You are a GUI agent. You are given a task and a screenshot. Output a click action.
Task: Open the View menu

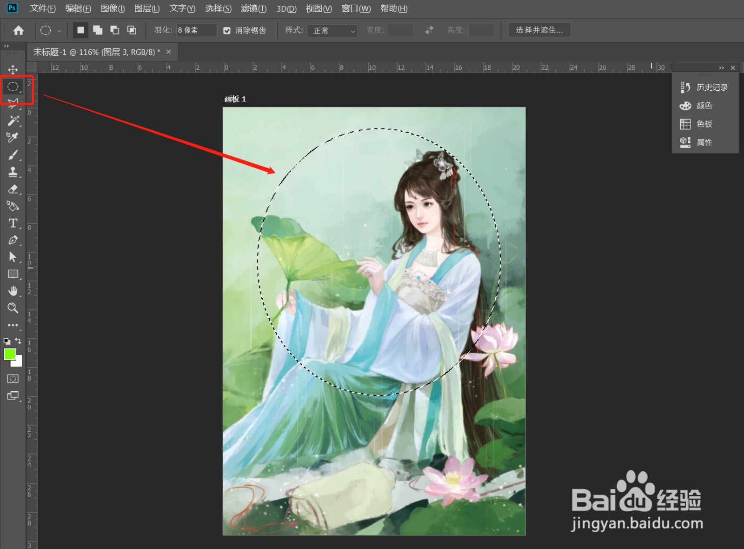coord(319,8)
